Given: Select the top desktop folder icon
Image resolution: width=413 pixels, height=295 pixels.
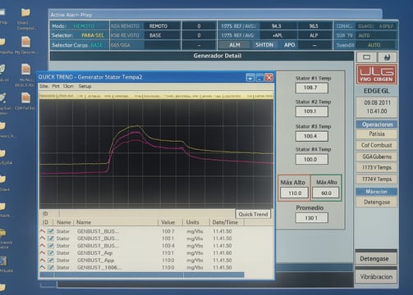Looking at the screenshot, I should tap(25, 12).
